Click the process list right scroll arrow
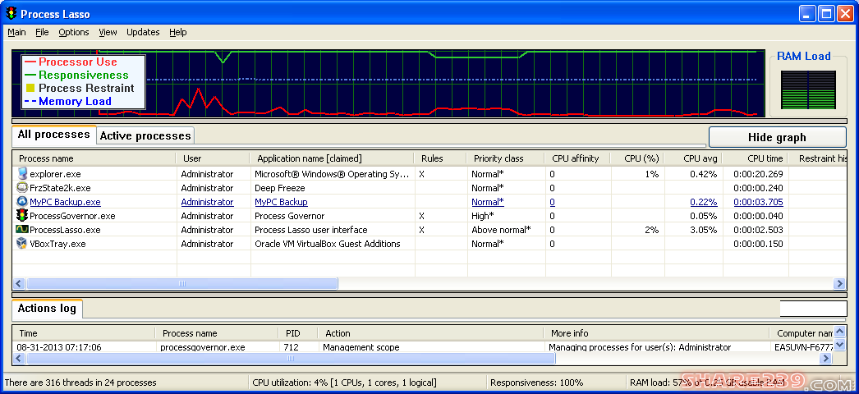Screen dimensions: 859x394 pyautogui.click(x=839, y=283)
